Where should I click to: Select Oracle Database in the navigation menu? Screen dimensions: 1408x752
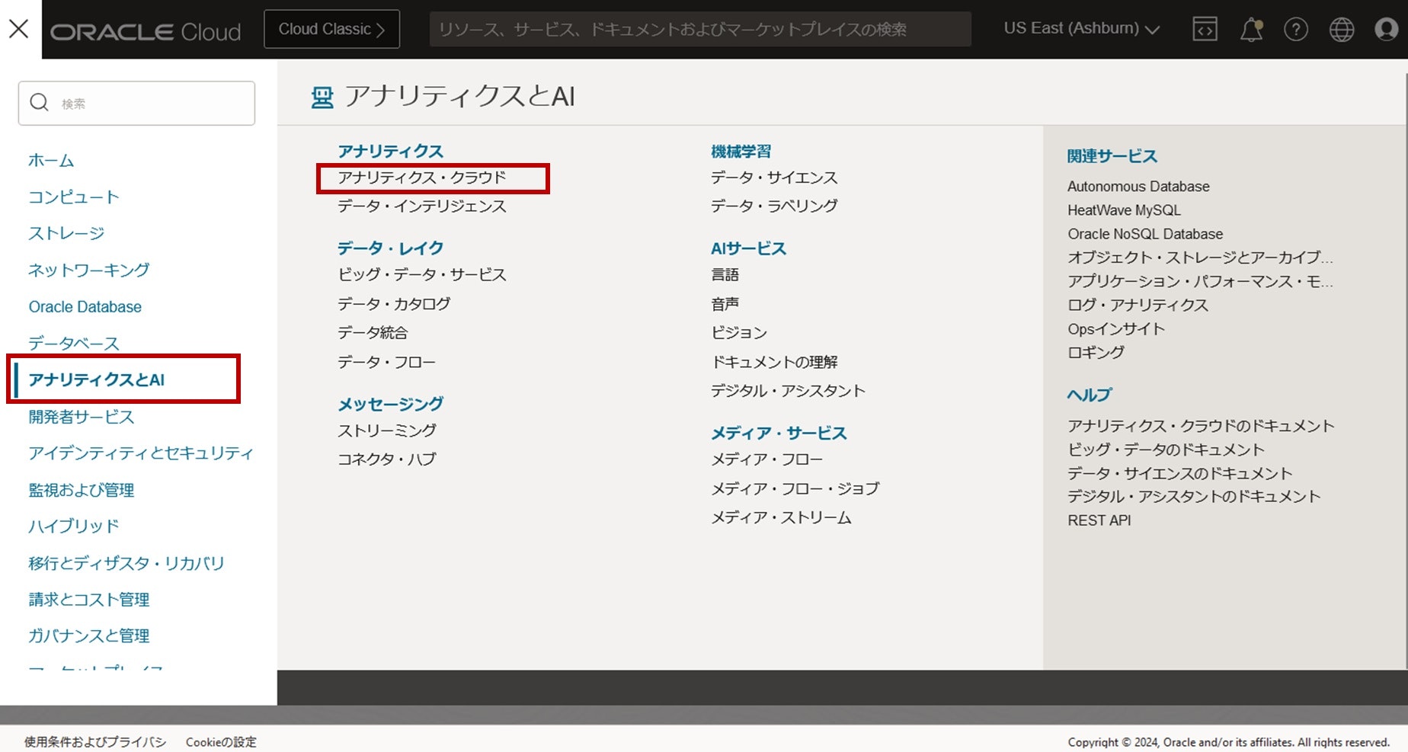click(85, 306)
